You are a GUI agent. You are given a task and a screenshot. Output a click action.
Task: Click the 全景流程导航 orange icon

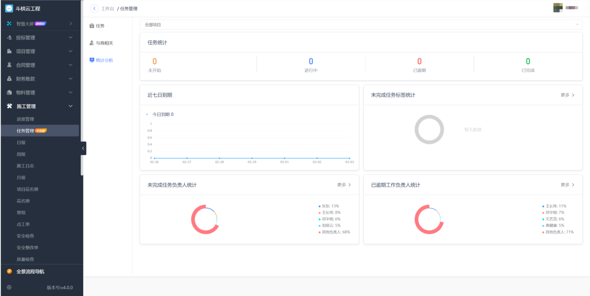click(x=9, y=271)
